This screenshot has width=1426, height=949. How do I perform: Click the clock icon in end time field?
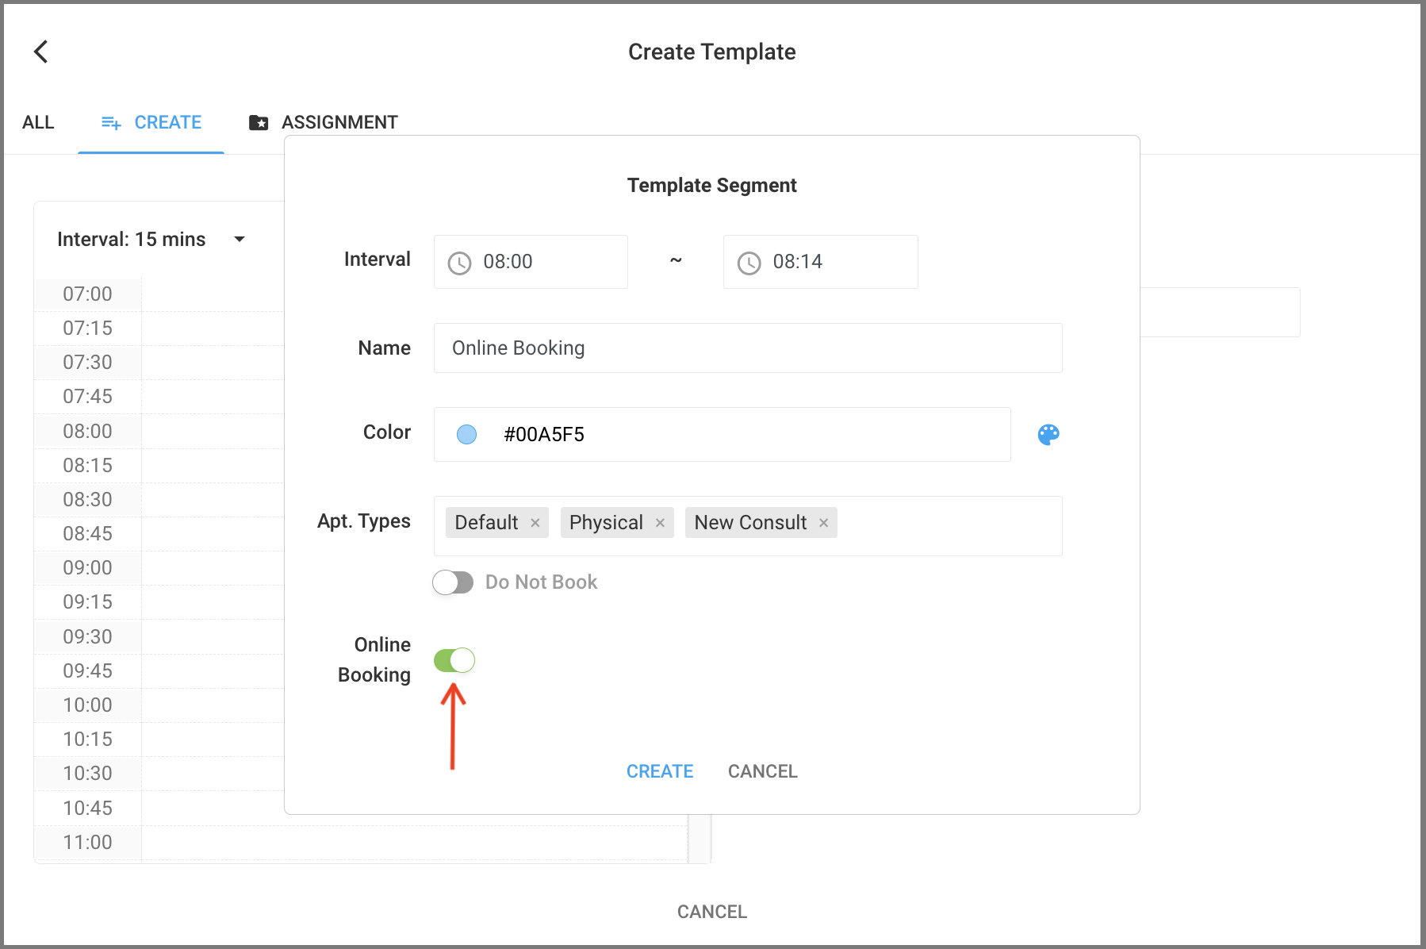pyautogui.click(x=749, y=263)
